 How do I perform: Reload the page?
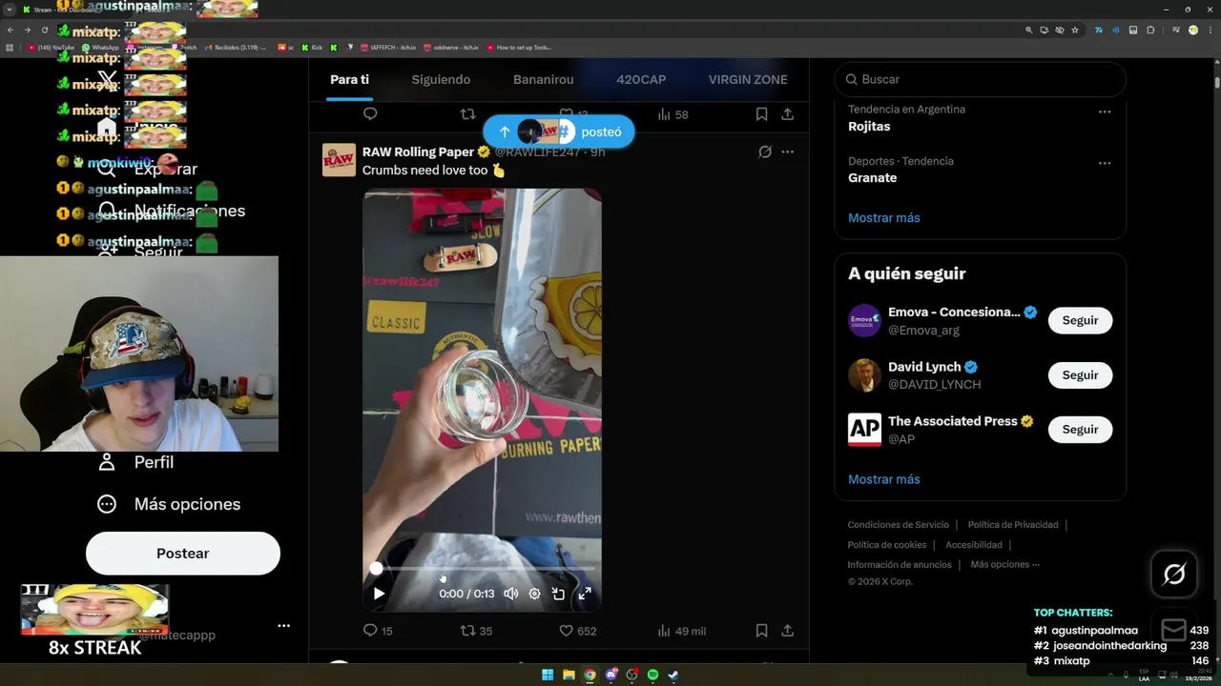click(x=44, y=30)
